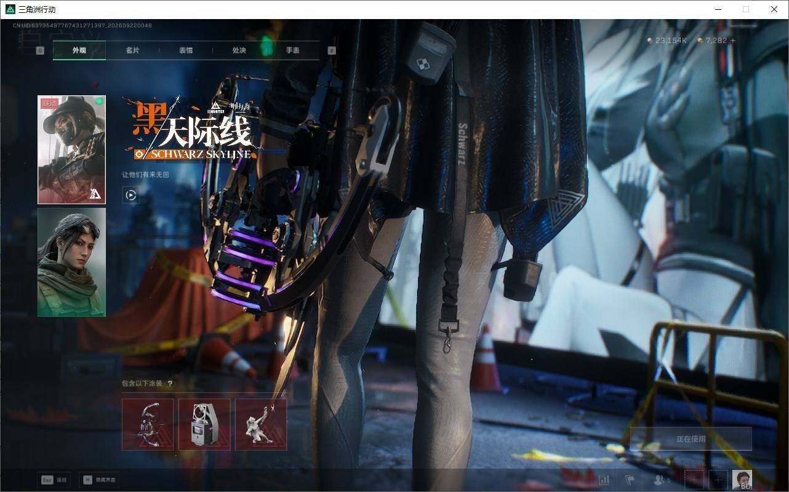Preview the bundled character pose item
This screenshot has width=789, height=492.
[x=261, y=424]
